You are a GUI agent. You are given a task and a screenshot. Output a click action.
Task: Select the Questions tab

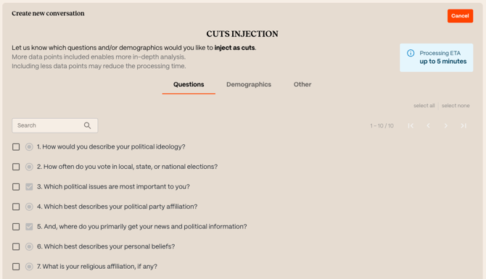(x=189, y=85)
